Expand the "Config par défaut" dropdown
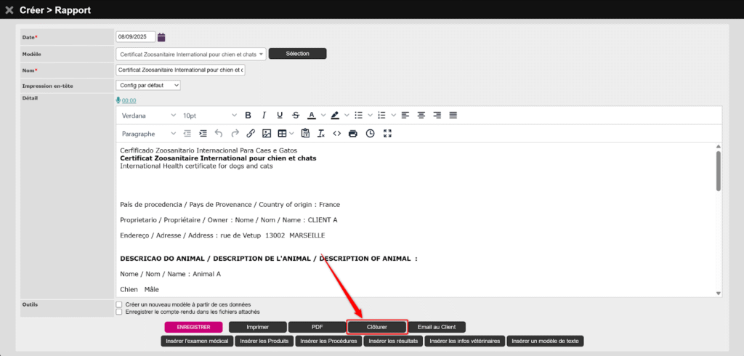Image resolution: width=744 pixels, height=356 pixels. 148,86
